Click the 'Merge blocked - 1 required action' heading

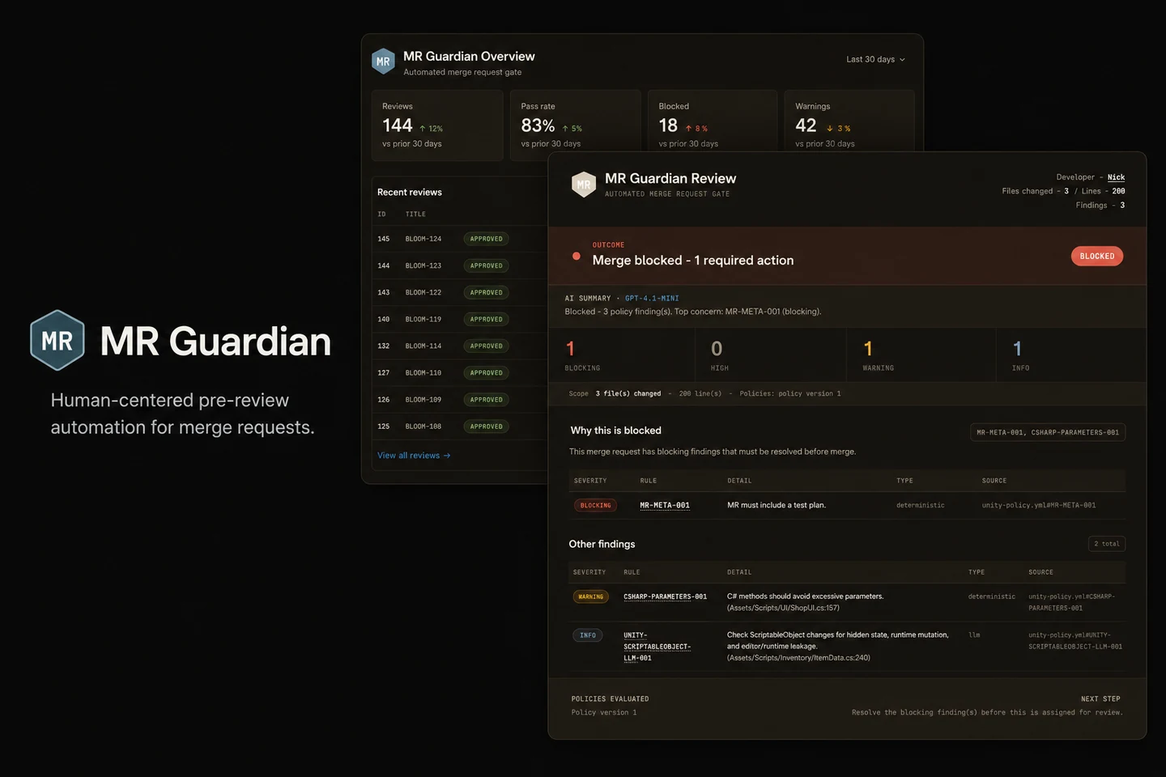click(693, 261)
